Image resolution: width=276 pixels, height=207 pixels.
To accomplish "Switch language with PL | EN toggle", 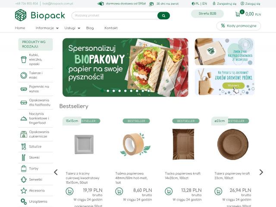I will click(199, 3).
